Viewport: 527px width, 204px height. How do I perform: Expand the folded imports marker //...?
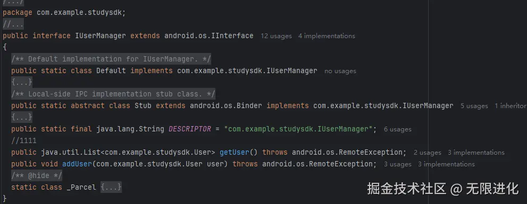(13, 24)
